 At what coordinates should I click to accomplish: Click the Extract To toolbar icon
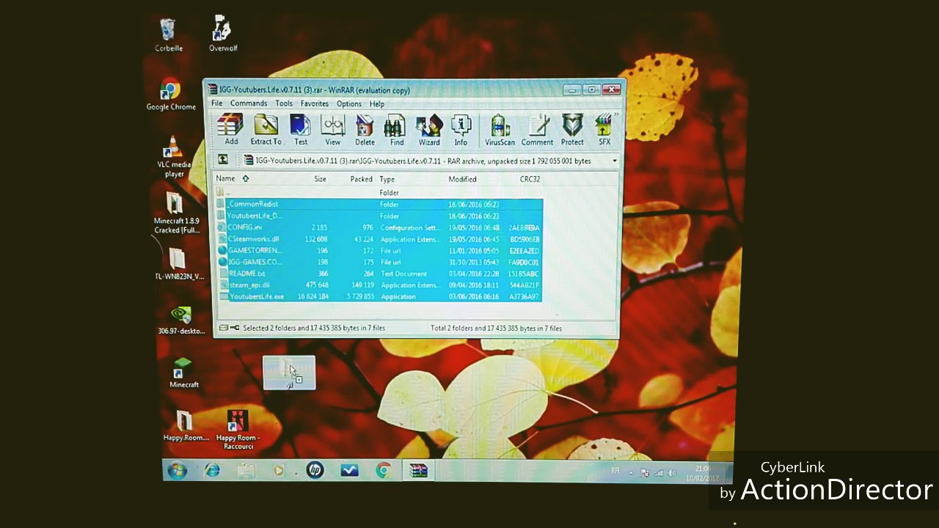(x=266, y=130)
